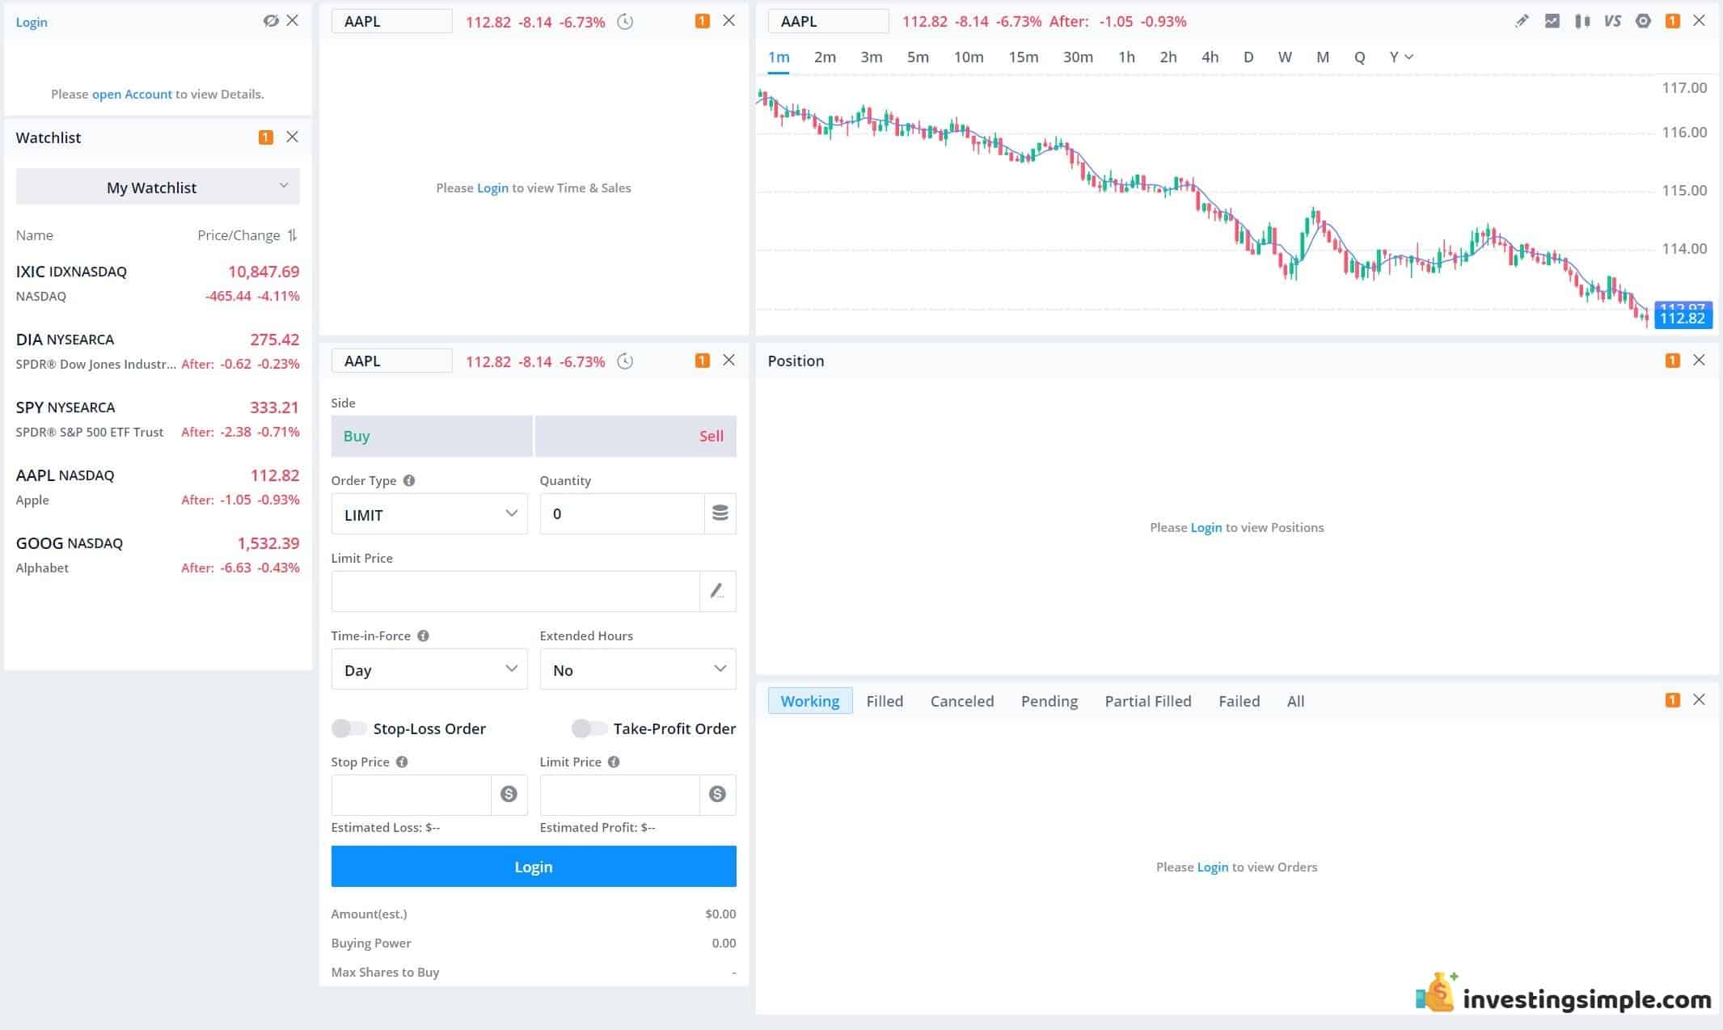Show info icon beside Stop Price label
1723x1030 pixels.
click(402, 762)
